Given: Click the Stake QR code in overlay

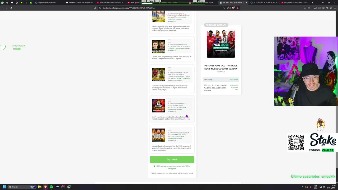Looking at the screenshot, I should 296,142.
